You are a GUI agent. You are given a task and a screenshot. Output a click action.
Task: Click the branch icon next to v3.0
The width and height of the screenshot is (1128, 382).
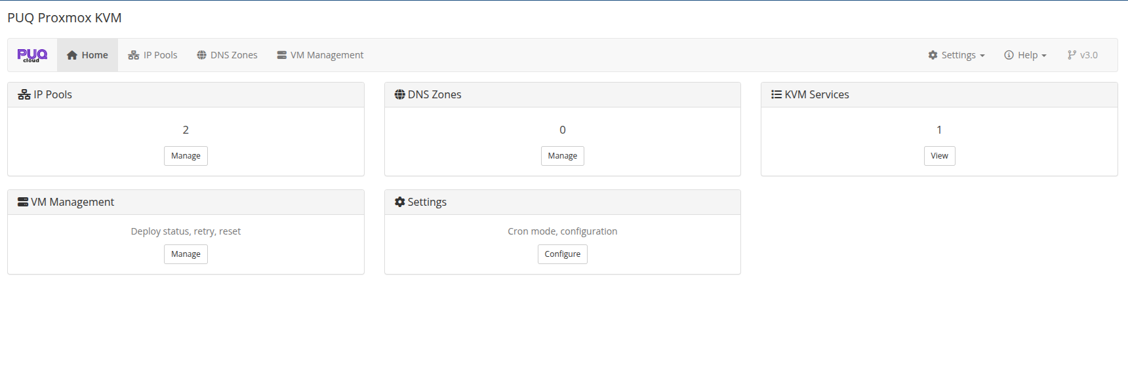pyautogui.click(x=1072, y=54)
